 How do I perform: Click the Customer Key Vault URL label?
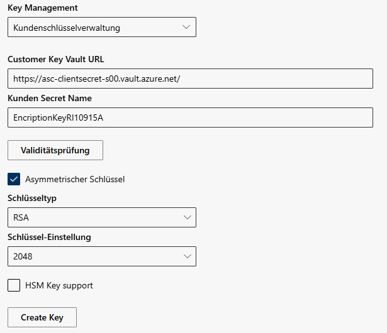point(56,59)
